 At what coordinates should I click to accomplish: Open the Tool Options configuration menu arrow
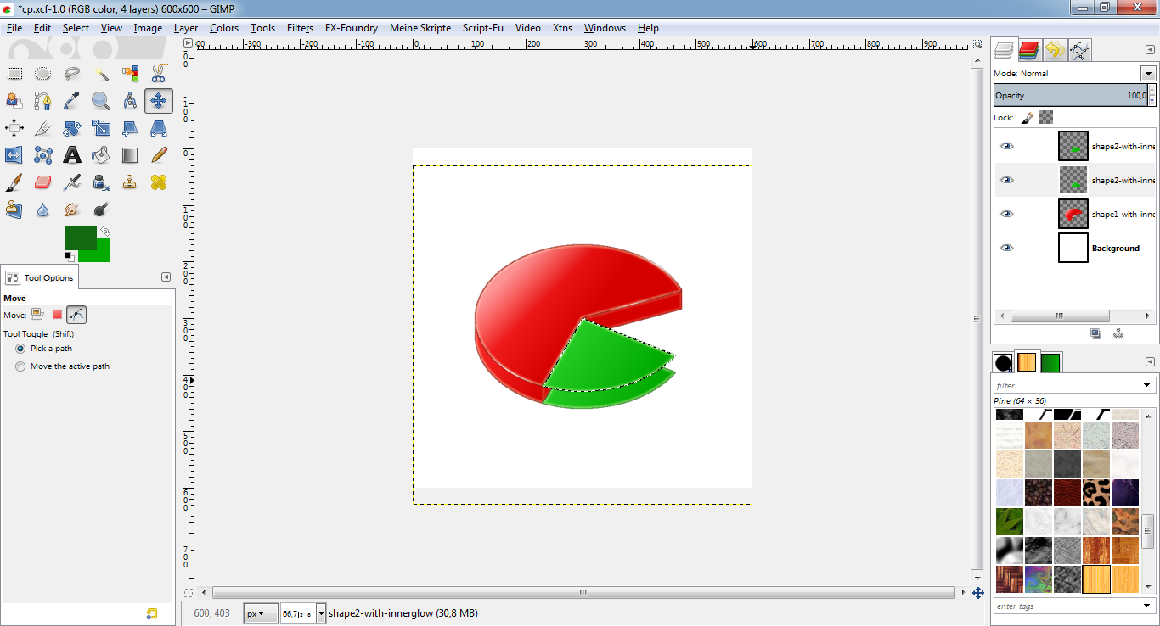(166, 277)
